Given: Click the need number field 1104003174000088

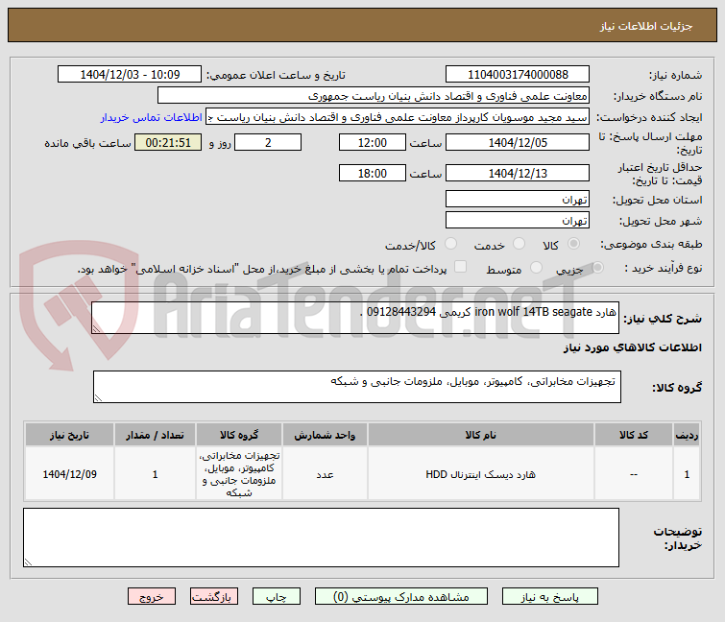Looking at the screenshot, I should 518,75.
